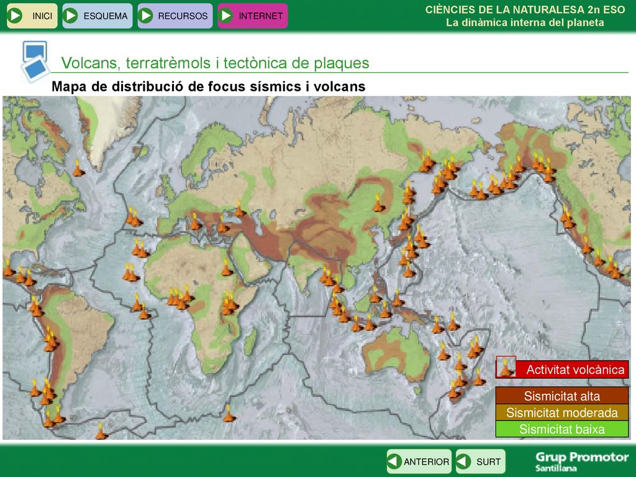Go to the INTERNET section
The width and height of the screenshot is (636, 477).
253,16
